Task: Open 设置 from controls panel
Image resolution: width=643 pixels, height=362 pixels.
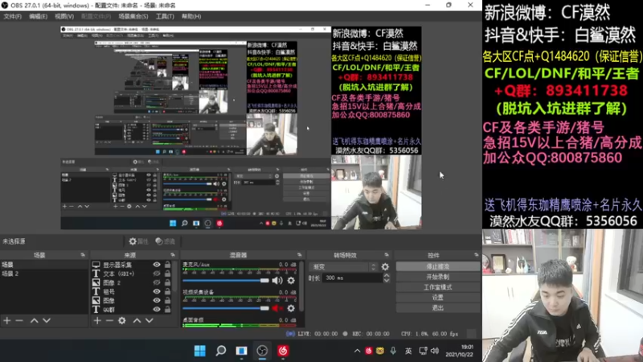Action: coord(438,298)
